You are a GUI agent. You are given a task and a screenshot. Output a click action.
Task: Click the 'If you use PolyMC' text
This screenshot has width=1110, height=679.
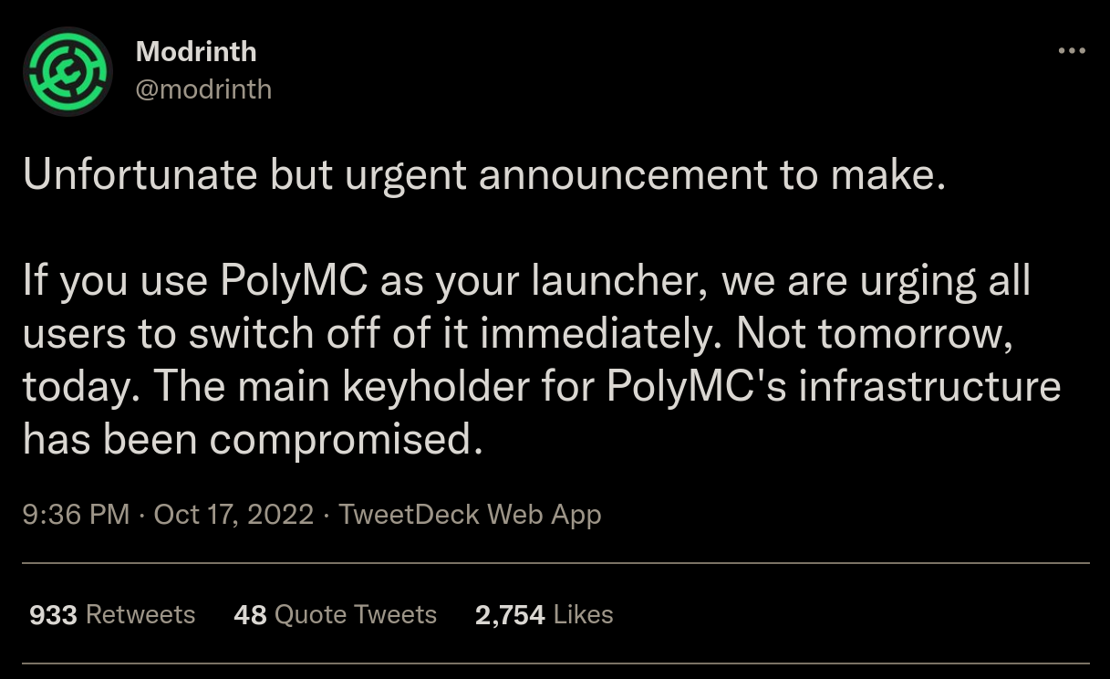(194, 282)
